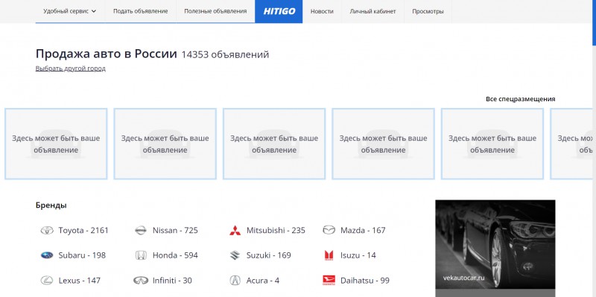This screenshot has height=297, width=596.
Task: Open Личный кабинет in the top menu
Action: click(x=373, y=11)
